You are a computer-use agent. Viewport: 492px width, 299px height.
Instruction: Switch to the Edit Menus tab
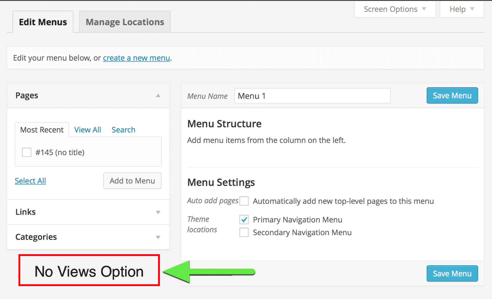(43, 22)
